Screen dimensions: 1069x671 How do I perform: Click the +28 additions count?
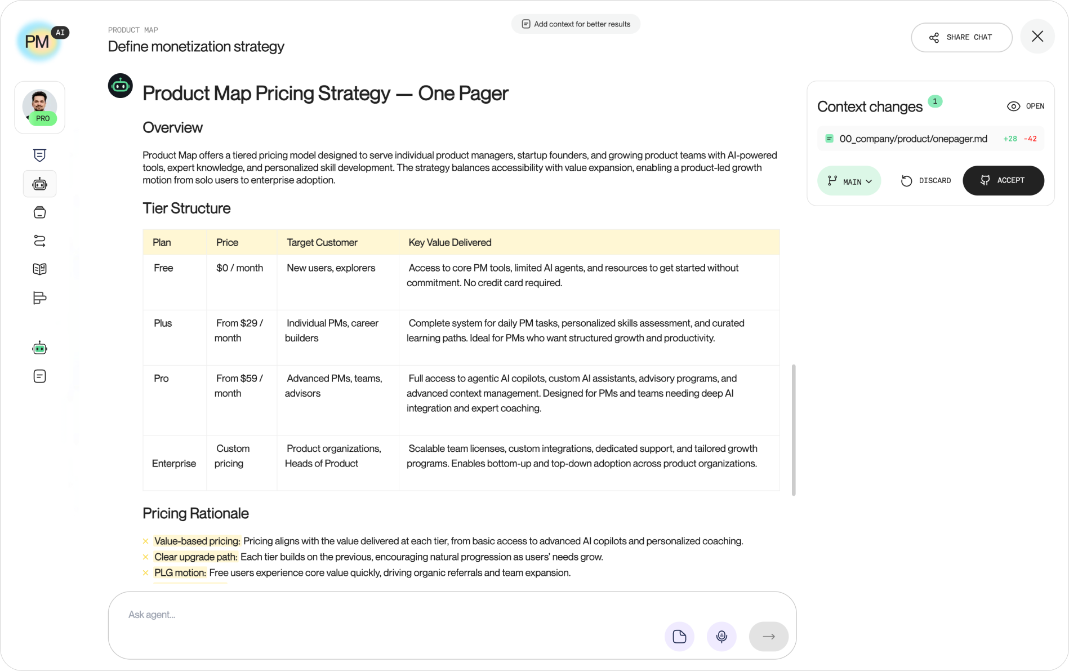coord(1010,139)
